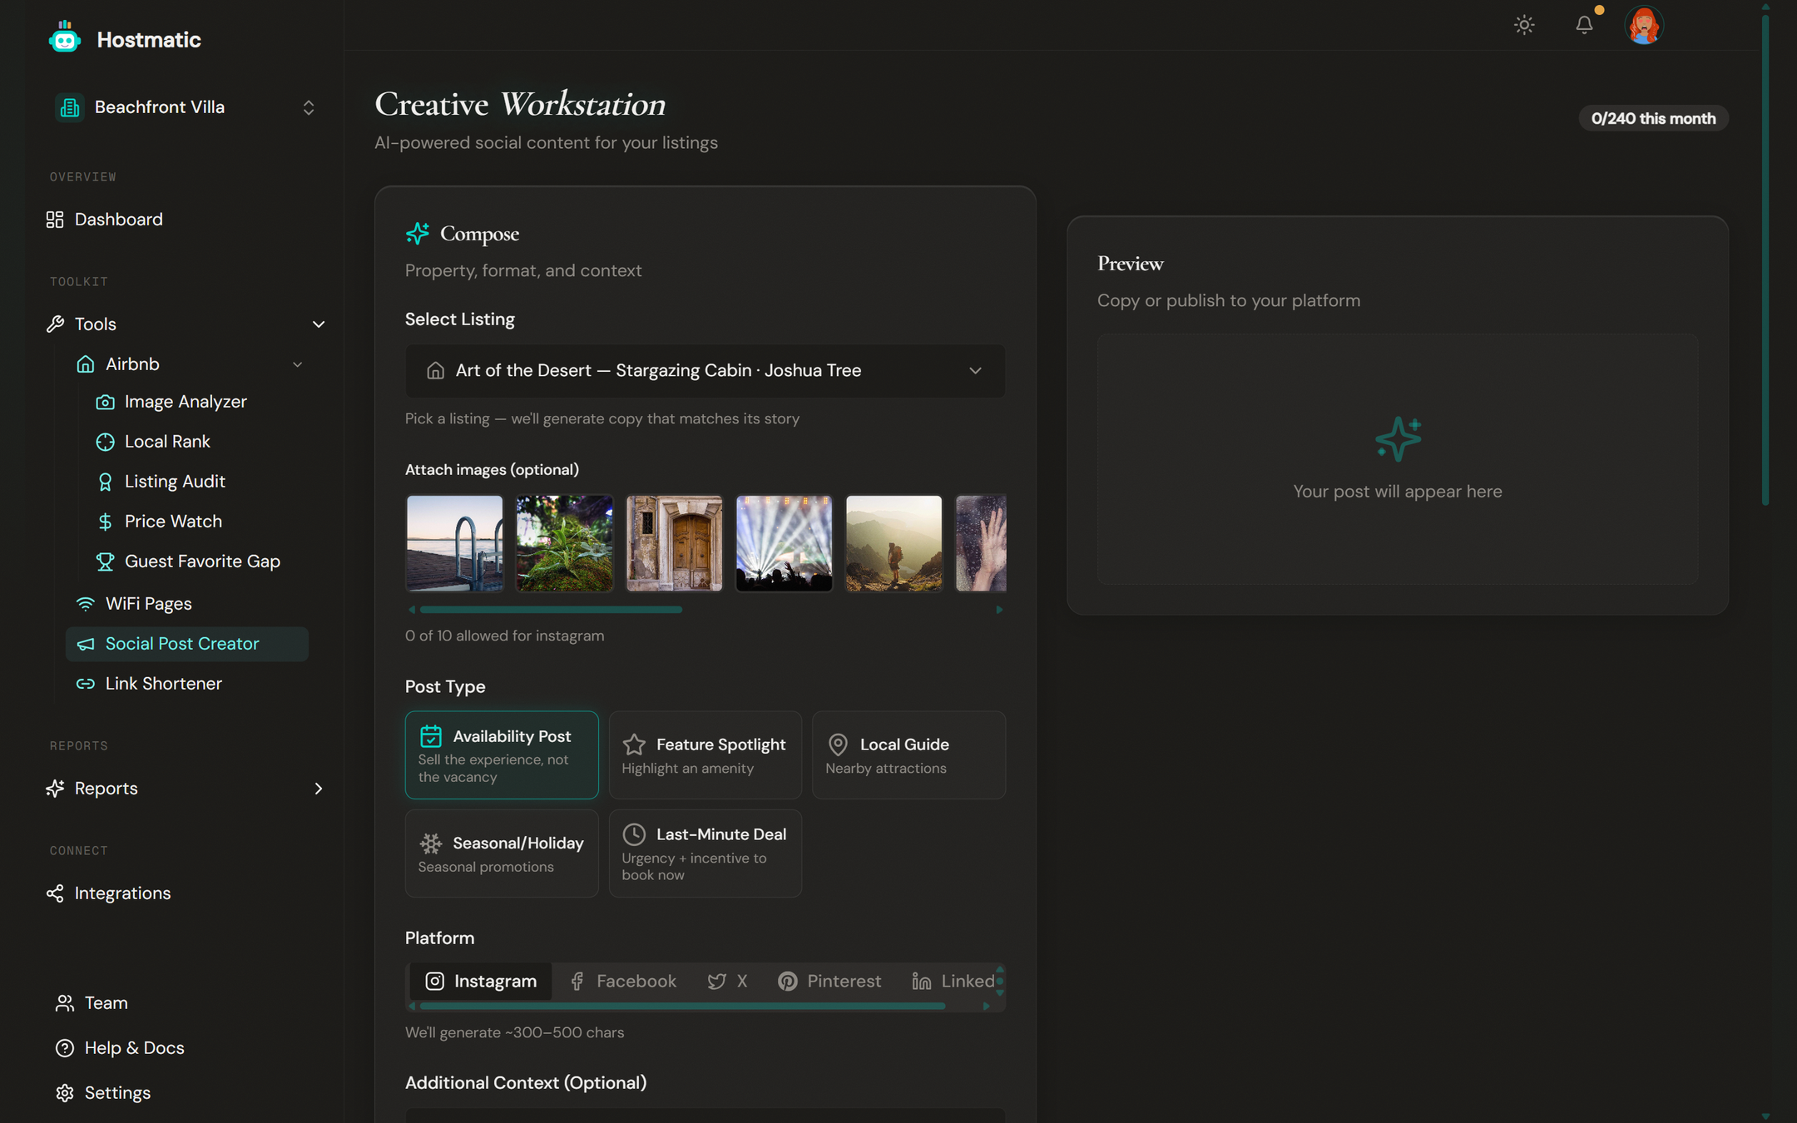
Task: Select the Local Guide post type
Action: point(908,754)
